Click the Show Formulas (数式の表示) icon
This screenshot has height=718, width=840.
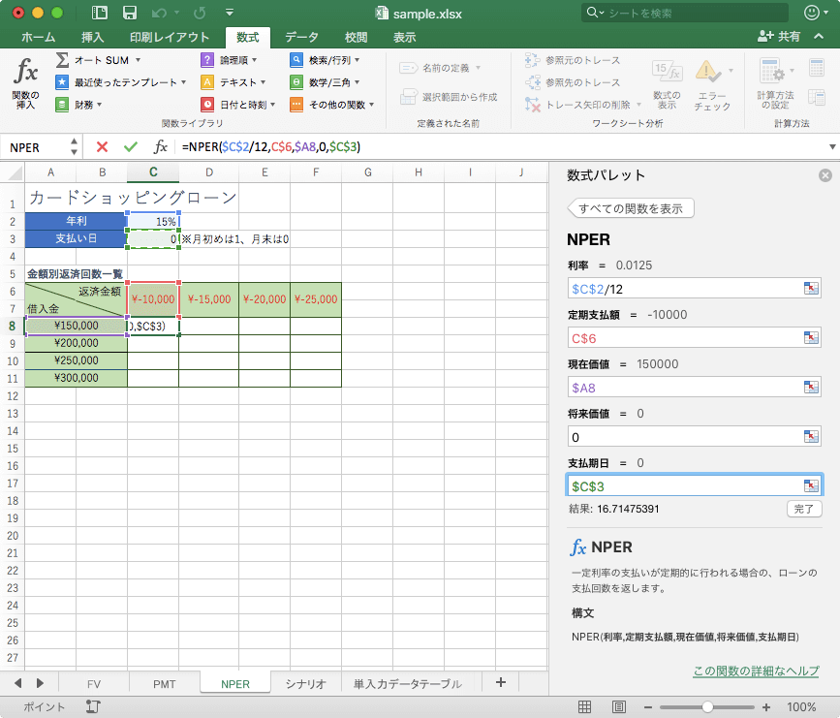click(x=667, y=72)
